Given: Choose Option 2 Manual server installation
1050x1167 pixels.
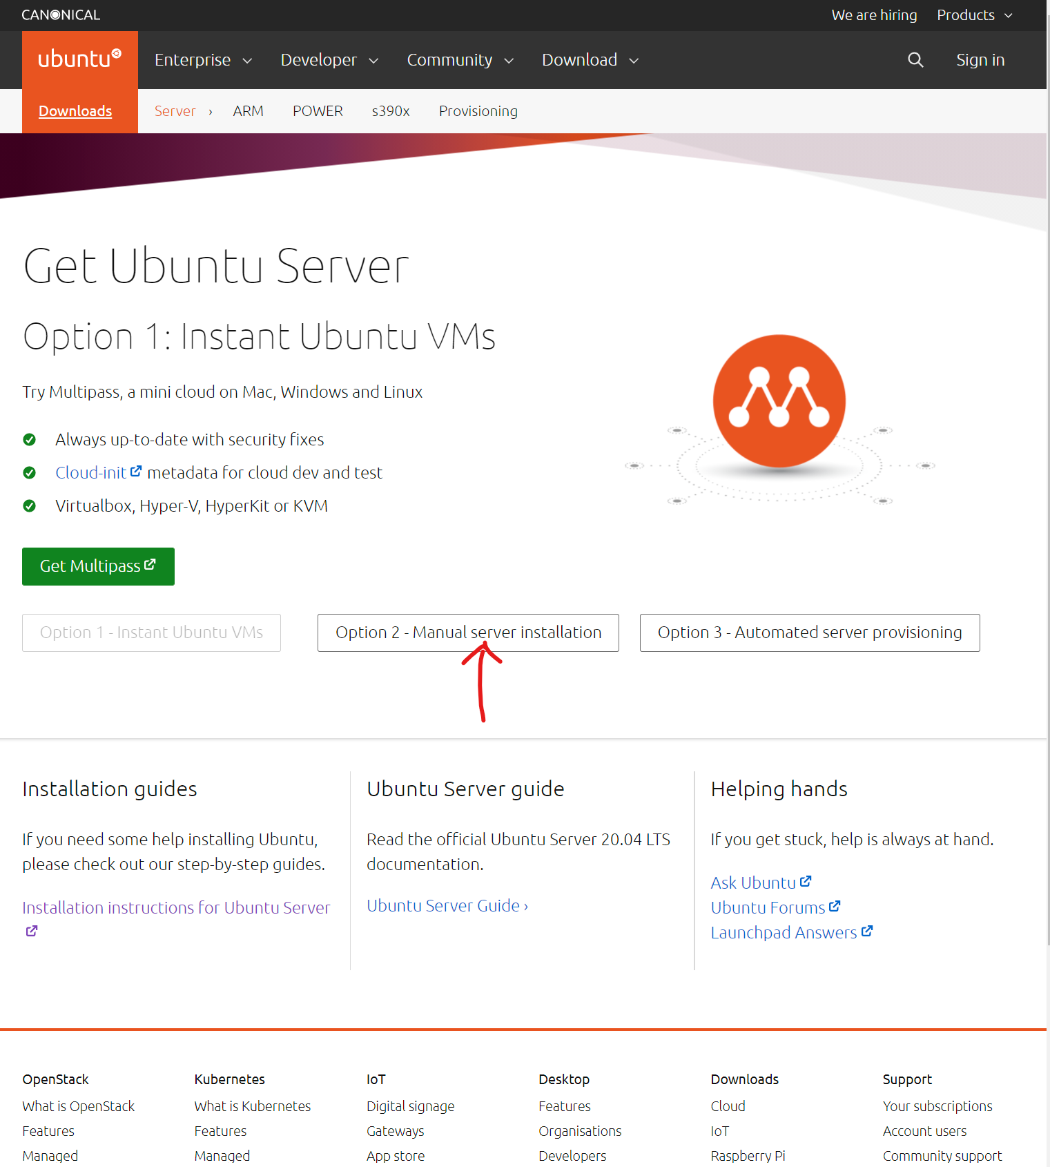Looking at the screenshot, I should (468, 633).
